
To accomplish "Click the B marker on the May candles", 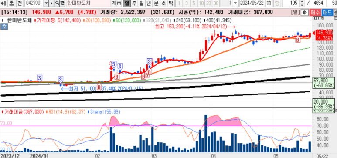I will [298, 40].
